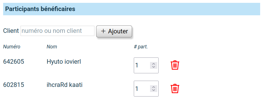Click the # part. column header
263x107 pixels.
click(141, 47)
